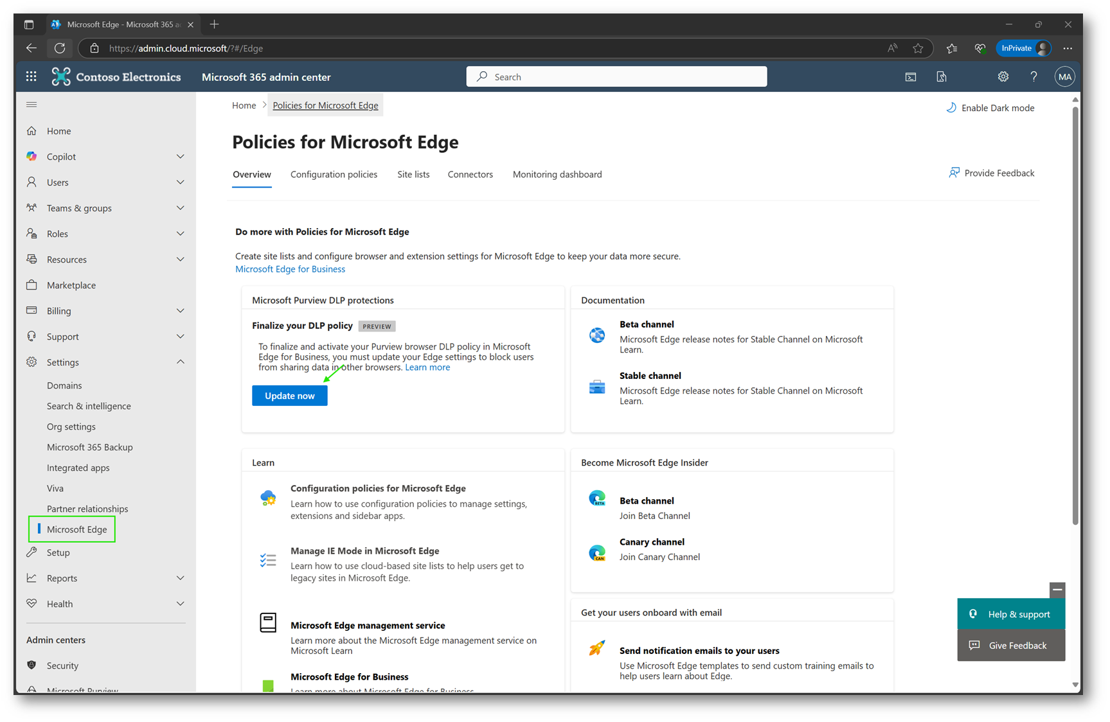The height and width of the screenshot is (722, 1110).
Task: Collapse the navigation hamburger menu
Action: coord(31,105)
